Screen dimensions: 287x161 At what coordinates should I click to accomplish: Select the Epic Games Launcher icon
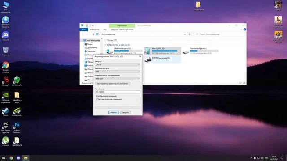pyautogui.click(x=6, y=127)
